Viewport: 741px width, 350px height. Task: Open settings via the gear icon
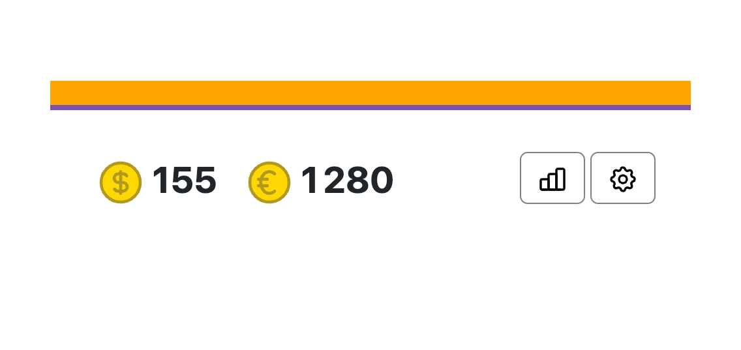623,178
